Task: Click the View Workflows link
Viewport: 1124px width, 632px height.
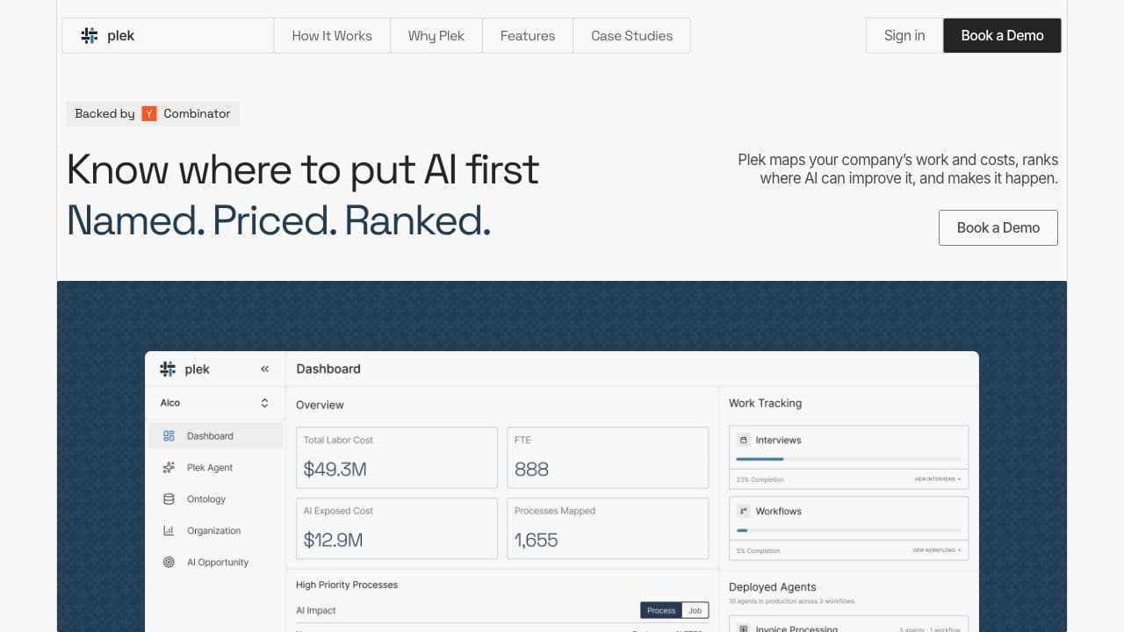Action: click(936, 550)
